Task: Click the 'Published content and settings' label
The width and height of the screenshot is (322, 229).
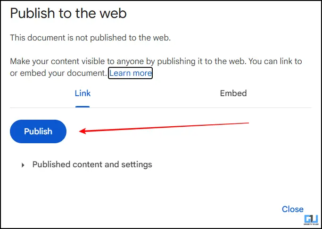Action: (92, 164)
